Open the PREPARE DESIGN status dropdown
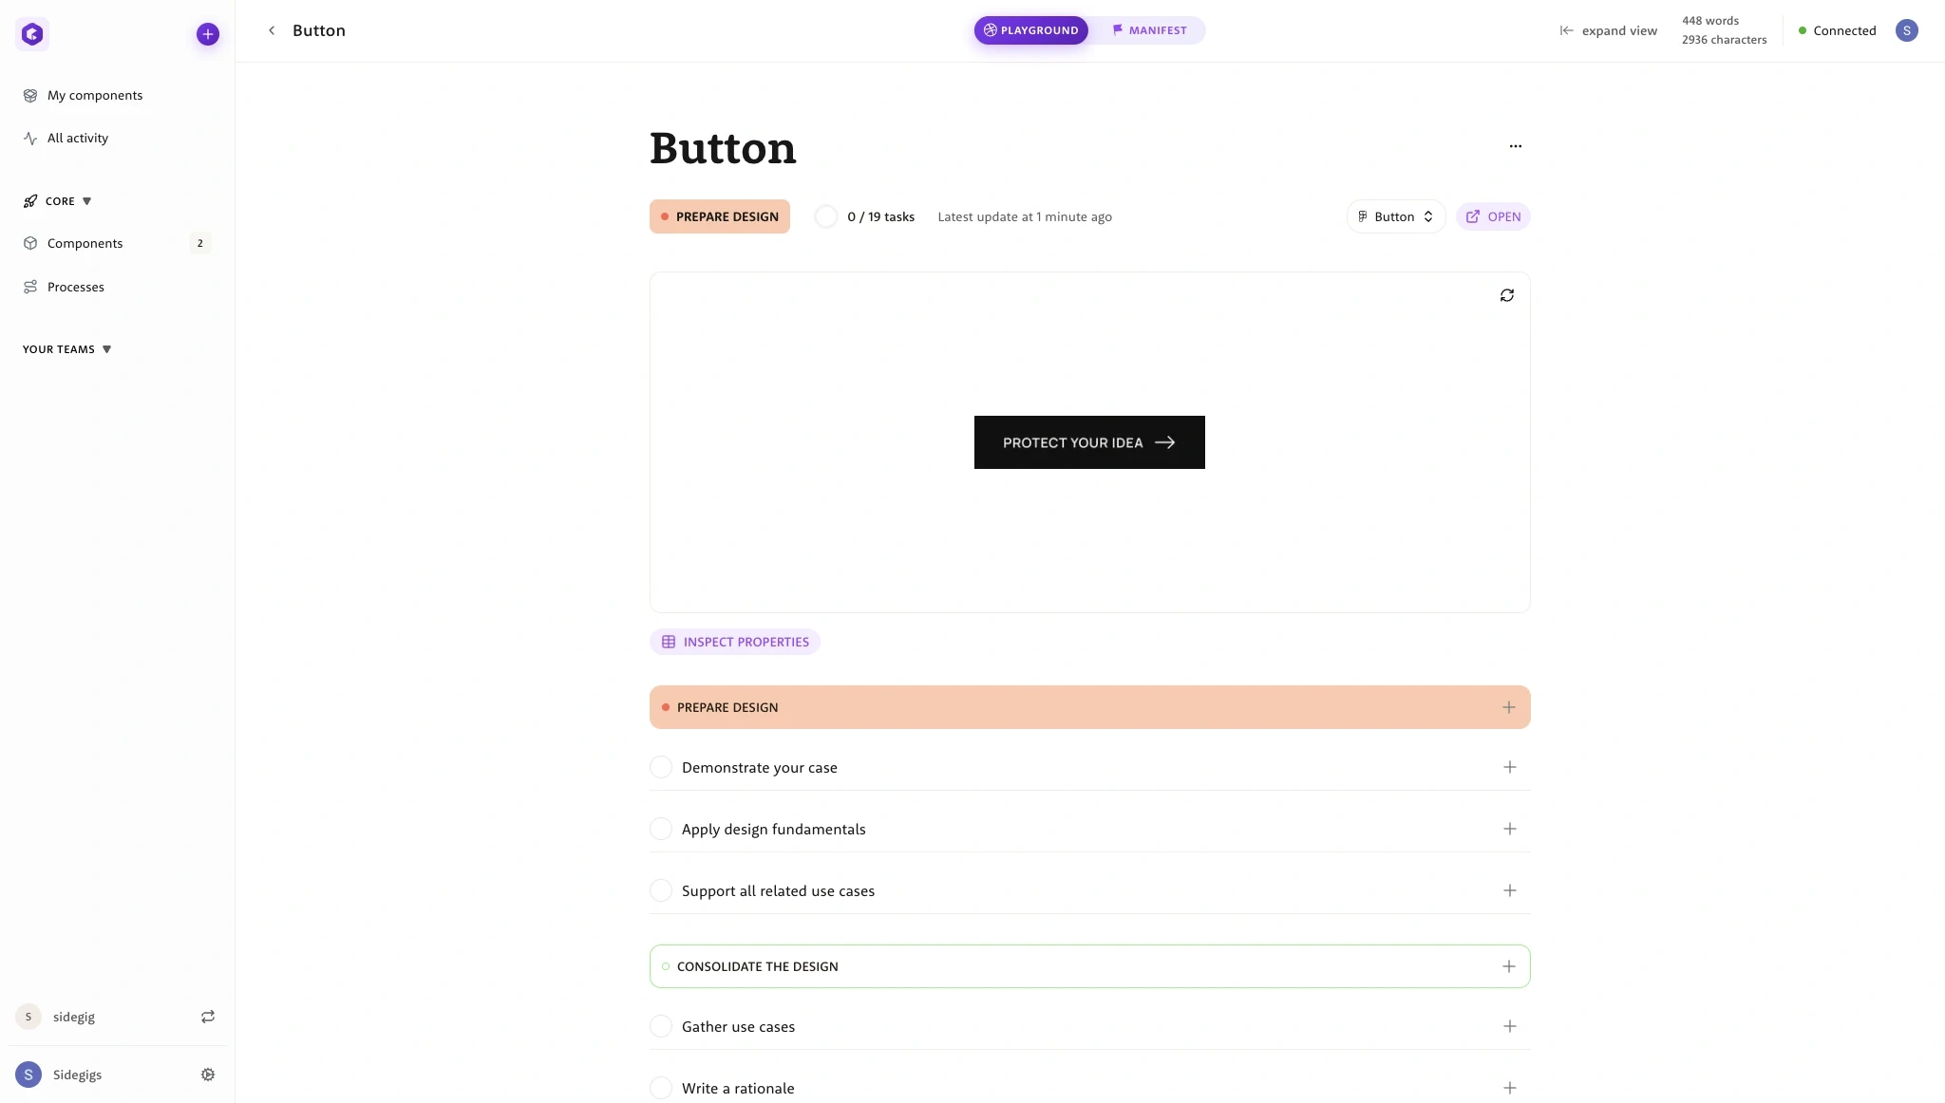 pyautogui.click(x=720, y=216)
